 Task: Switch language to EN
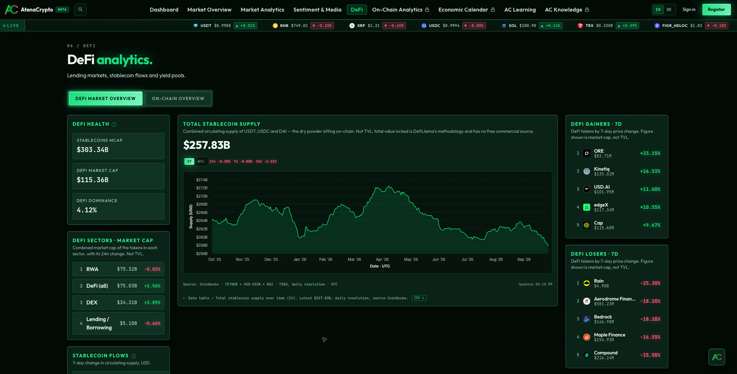pos(658,10)
